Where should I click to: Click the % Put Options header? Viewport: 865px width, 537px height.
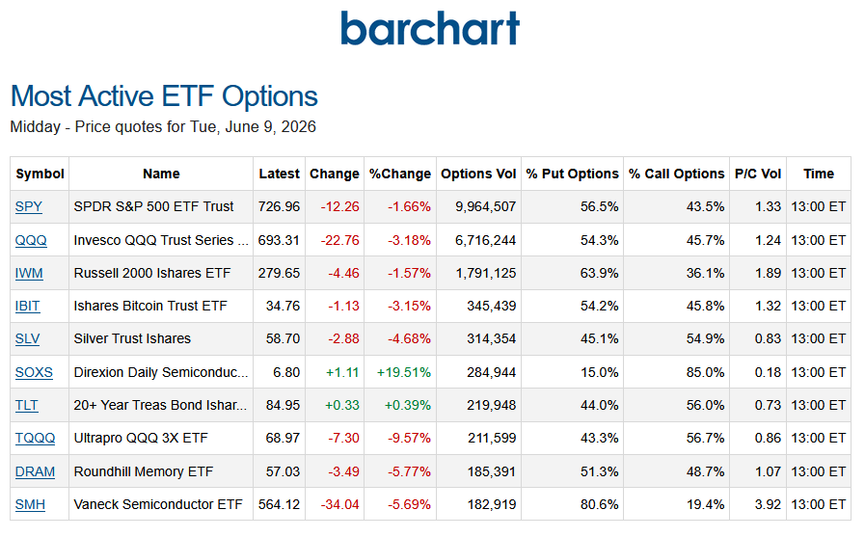(x=572, y=174)
